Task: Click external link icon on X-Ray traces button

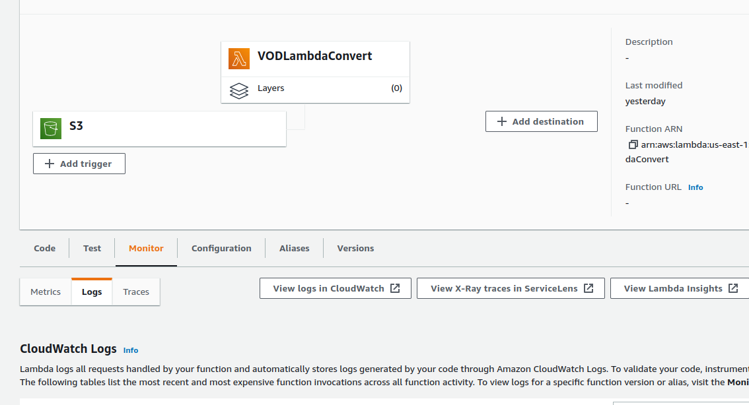Action: (588, 288)
